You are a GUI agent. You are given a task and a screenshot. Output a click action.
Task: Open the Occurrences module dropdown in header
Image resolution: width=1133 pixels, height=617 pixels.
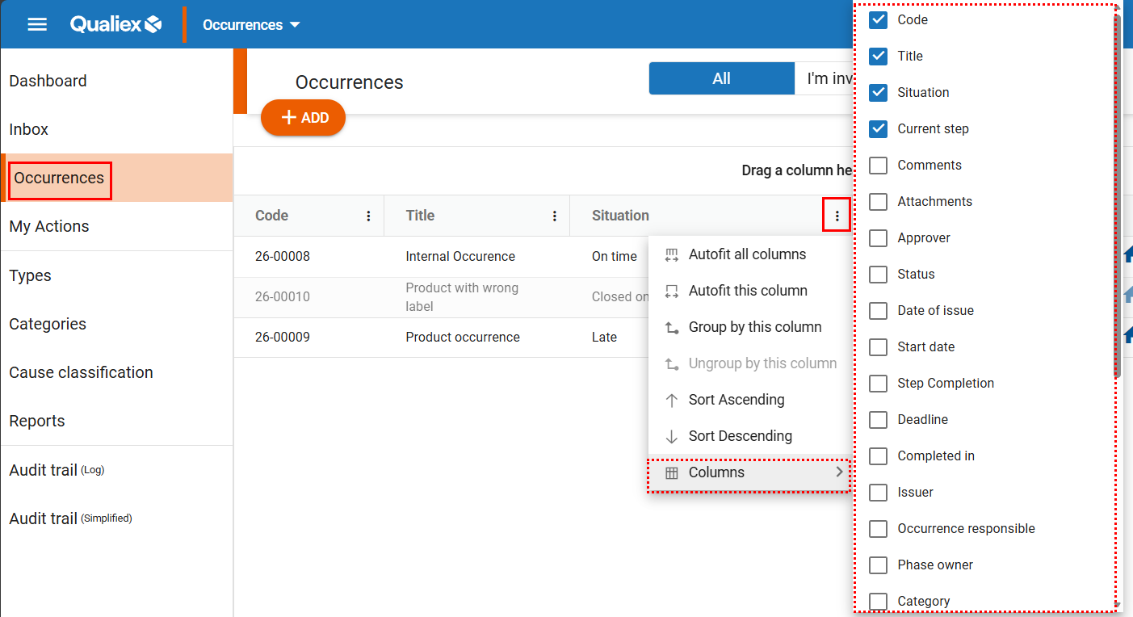pyautogui.click(x=251, y=24)
